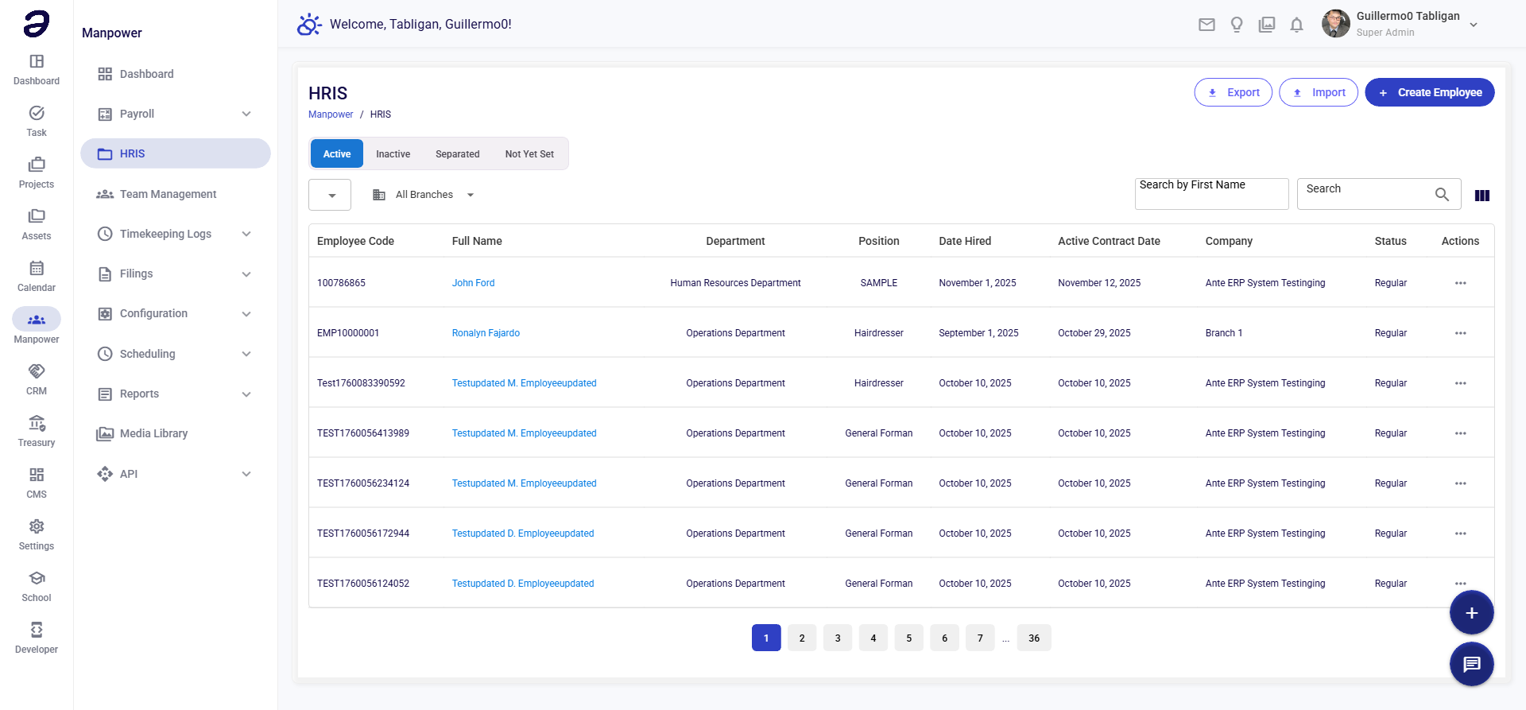
Task: Open the notifications bell
Action: click(x=1296, y=25)
